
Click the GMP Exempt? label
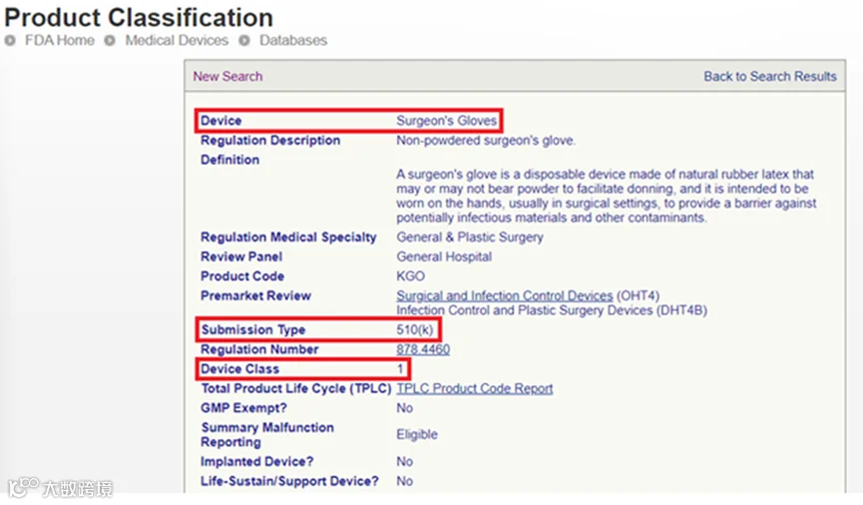coord(243,408)
